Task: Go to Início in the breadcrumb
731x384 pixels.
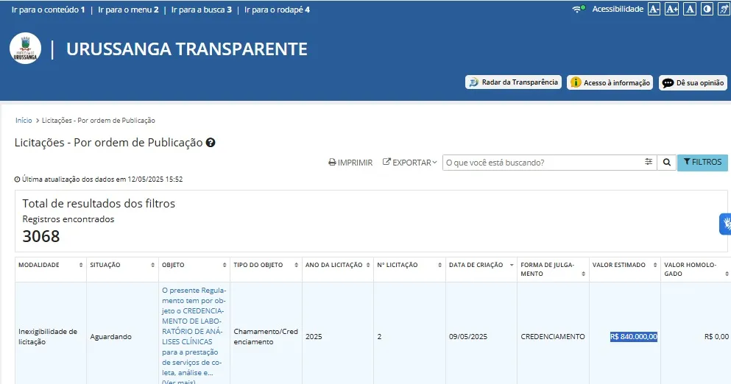Action: (x=24, y=120)
